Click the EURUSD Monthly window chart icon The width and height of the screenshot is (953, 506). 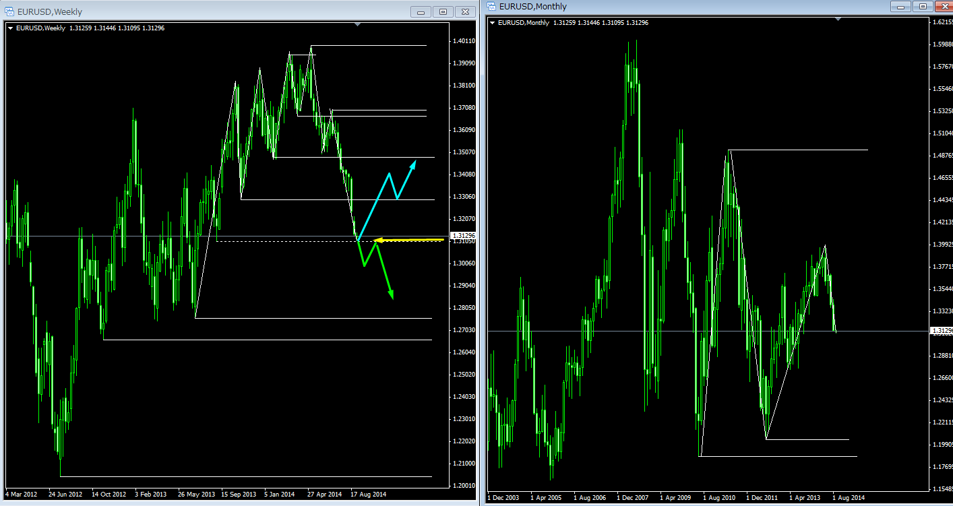[491, 7]
